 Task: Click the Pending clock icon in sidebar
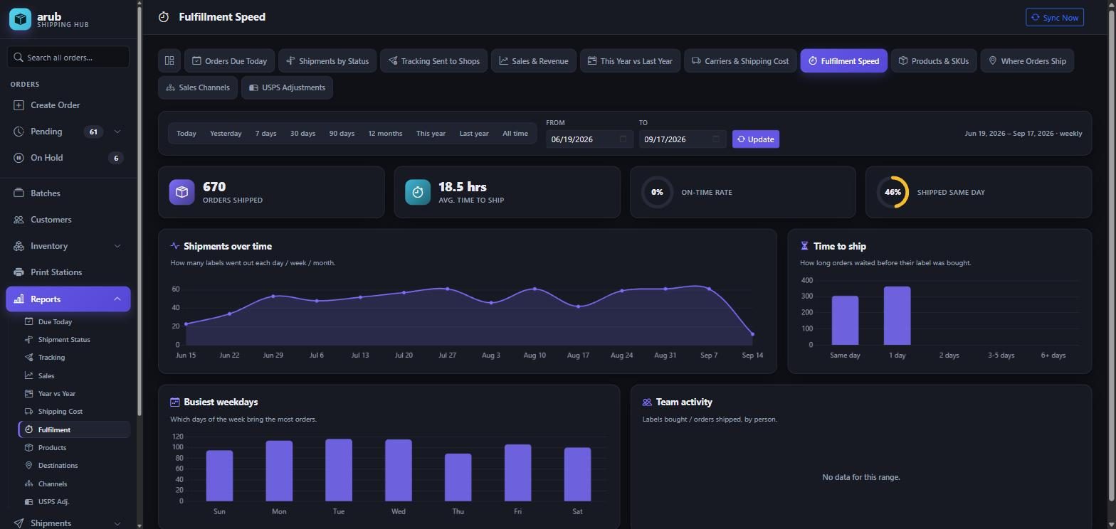[x=19, y=132]
